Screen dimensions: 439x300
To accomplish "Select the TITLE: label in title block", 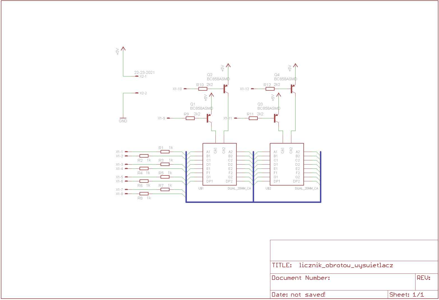I will (282, 265).
